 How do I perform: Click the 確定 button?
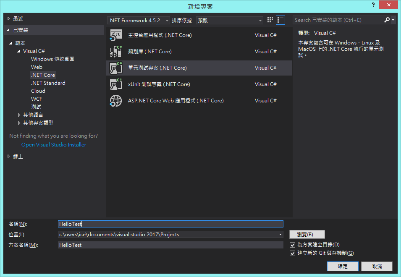click(343, 266)
